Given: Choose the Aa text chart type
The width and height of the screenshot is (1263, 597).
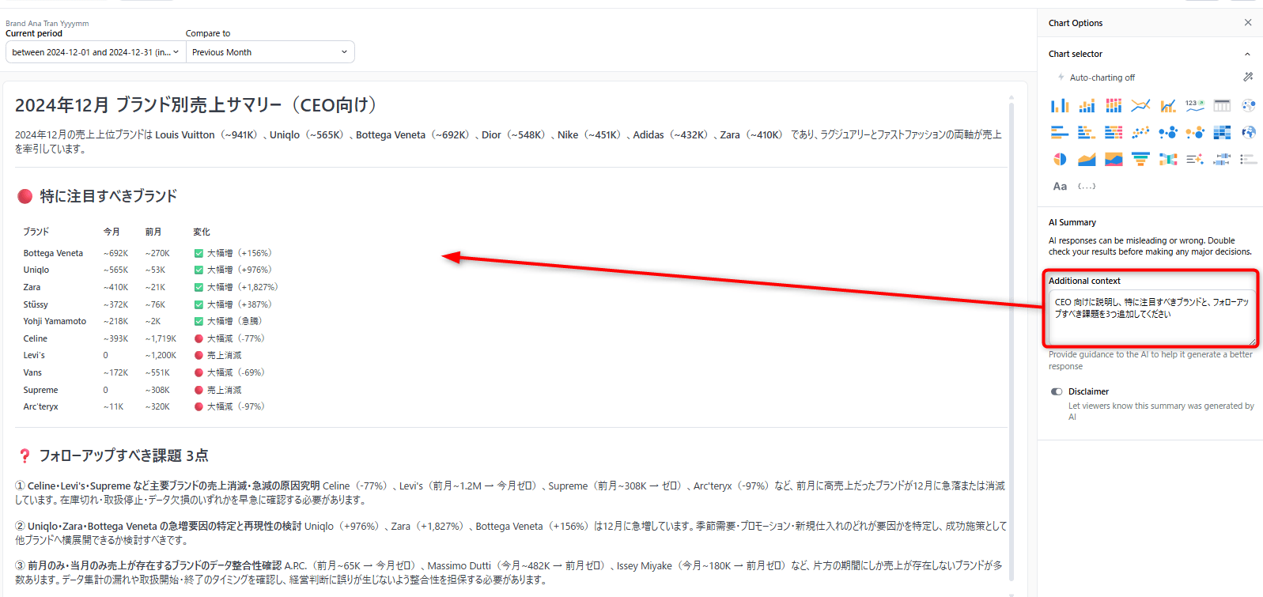Looking at the screenshot, I should pyautogui.click(x=1060, y=186).
